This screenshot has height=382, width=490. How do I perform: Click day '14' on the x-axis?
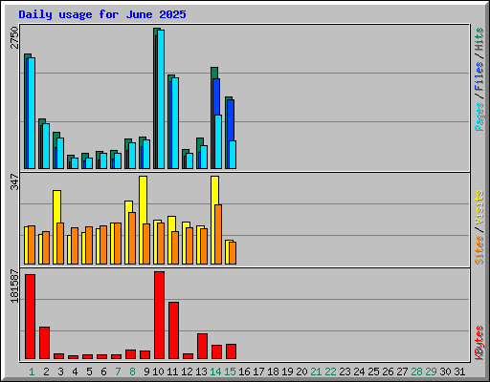coord(215,371)
